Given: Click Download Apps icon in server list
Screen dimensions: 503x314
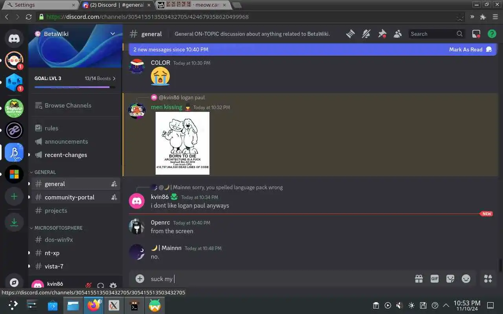Looking at the screenshot, I should point(14,222).
